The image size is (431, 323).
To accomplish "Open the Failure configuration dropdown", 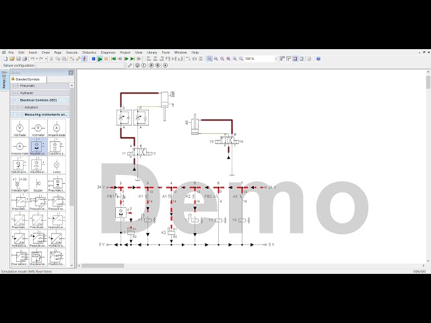I will click(x=123, y=65).
